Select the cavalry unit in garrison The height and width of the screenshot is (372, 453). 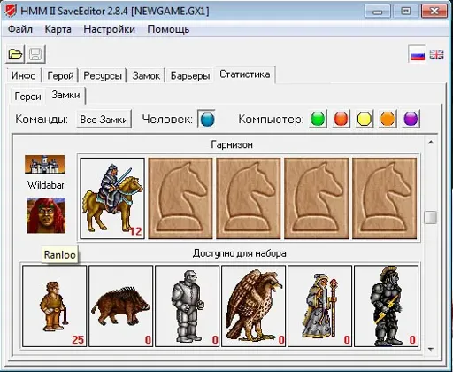[x=112, y=198]
